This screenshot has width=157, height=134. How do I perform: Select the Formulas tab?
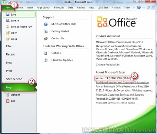coord(59,7)
